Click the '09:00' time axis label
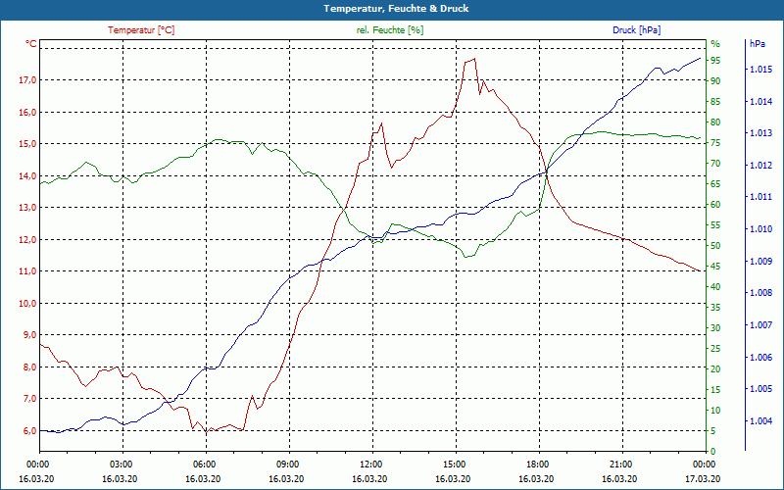The height and width of the screenshot is (490, 784). click(x=287, y=464)
